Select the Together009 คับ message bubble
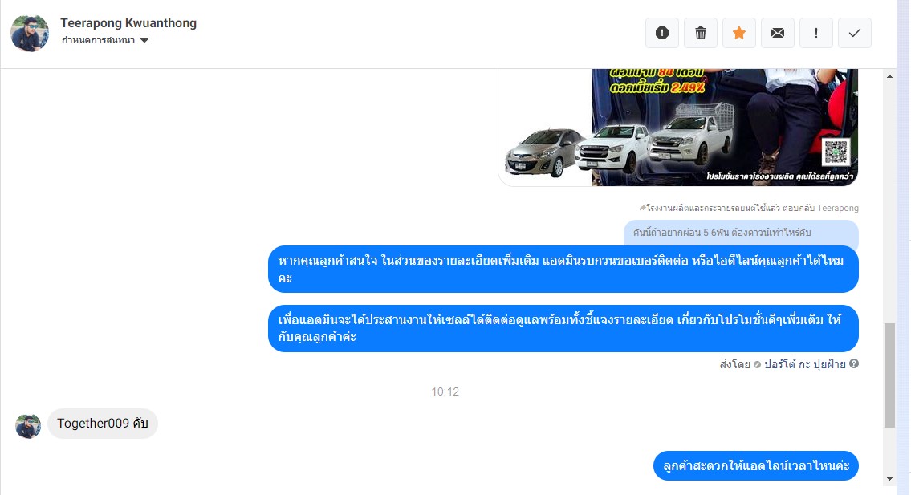 [102, 424]
